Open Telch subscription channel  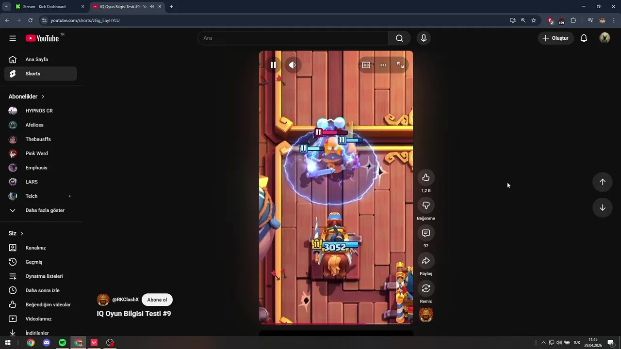coord(41,196)
